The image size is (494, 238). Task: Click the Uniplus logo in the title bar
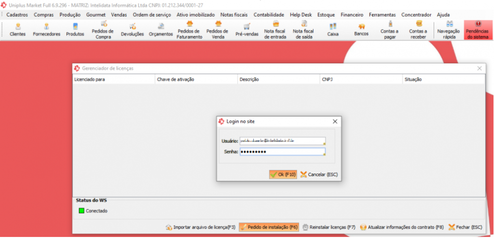4,5
